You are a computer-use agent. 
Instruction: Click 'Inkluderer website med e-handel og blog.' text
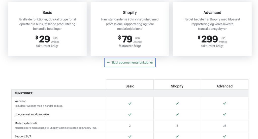[x=39, y=106]
